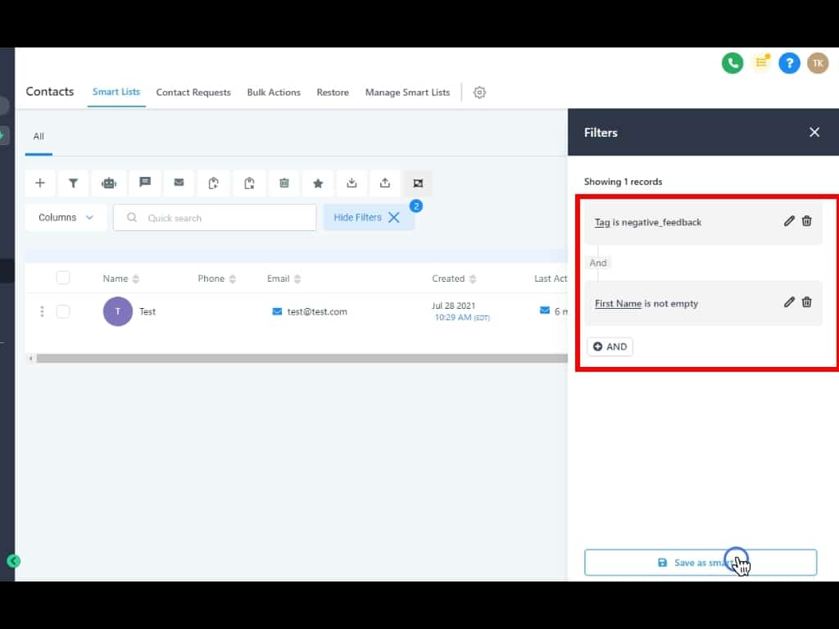The width and height of the screenshot is (839, 629).
Task: Click the AND add-condition button
Action: (x=610, y=346)
